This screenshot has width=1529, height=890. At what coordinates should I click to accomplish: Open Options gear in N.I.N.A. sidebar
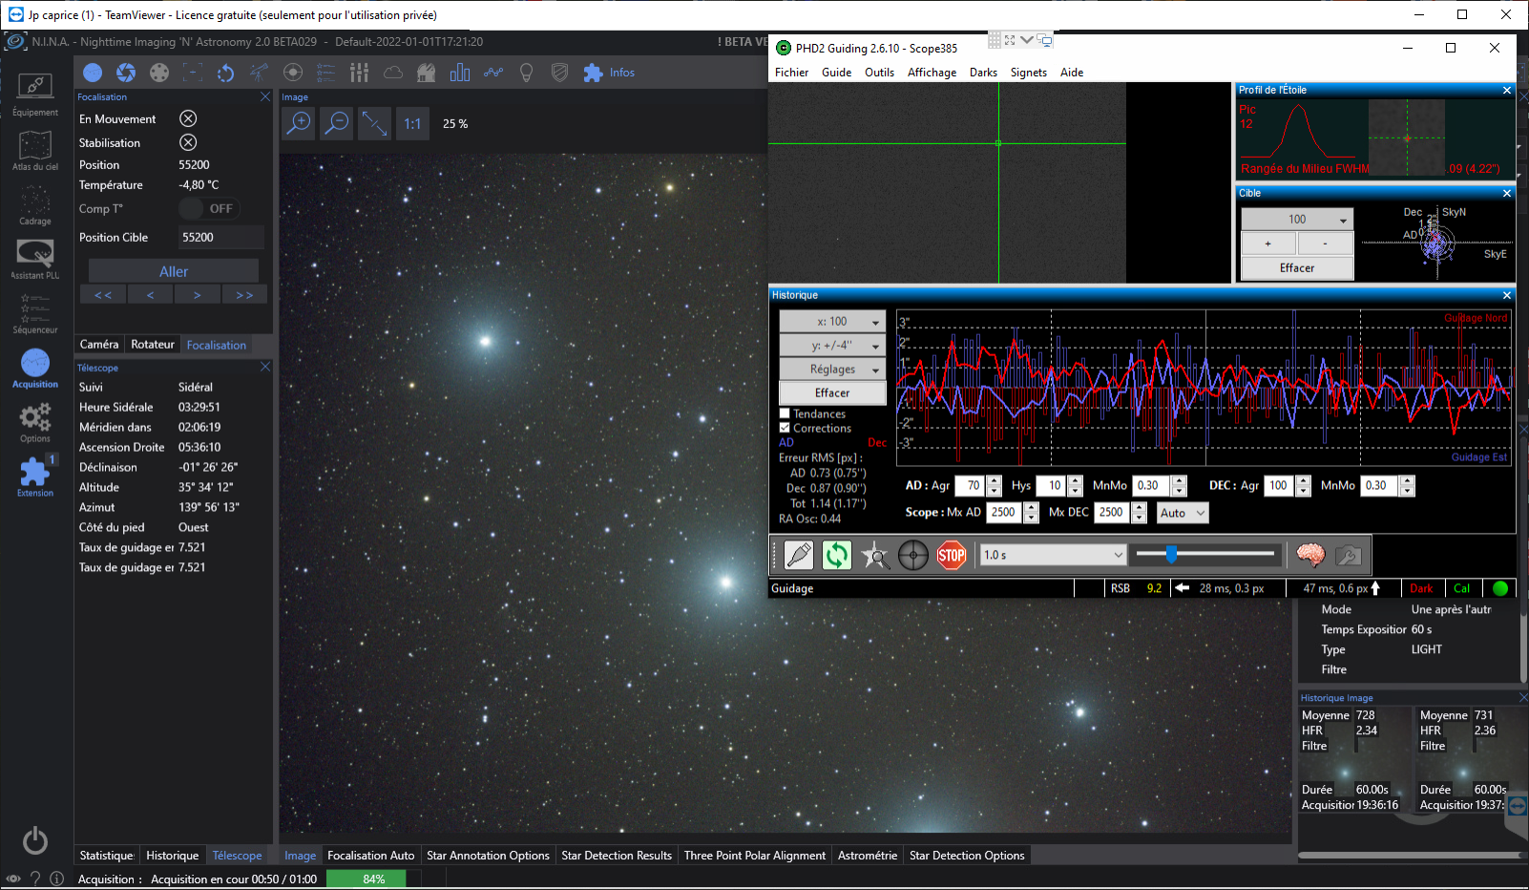[35, 422]
